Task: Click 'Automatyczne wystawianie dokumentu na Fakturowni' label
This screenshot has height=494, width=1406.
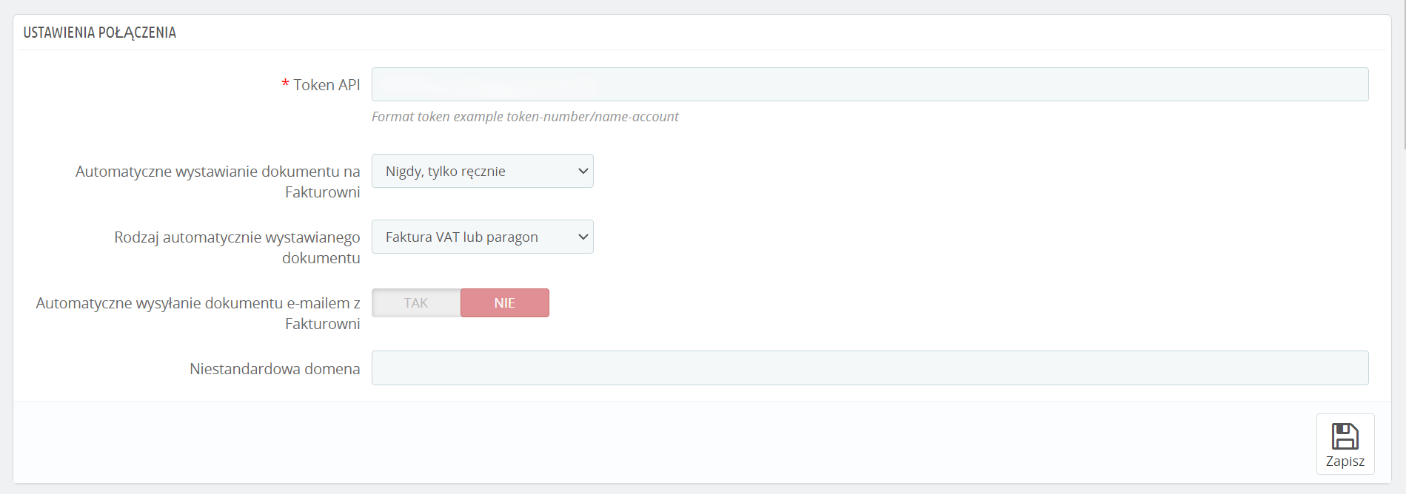Action: pos(218,181)
